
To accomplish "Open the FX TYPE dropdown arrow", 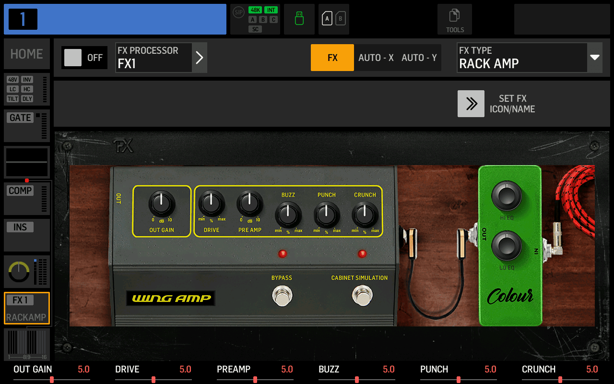I will pos(595,58).
